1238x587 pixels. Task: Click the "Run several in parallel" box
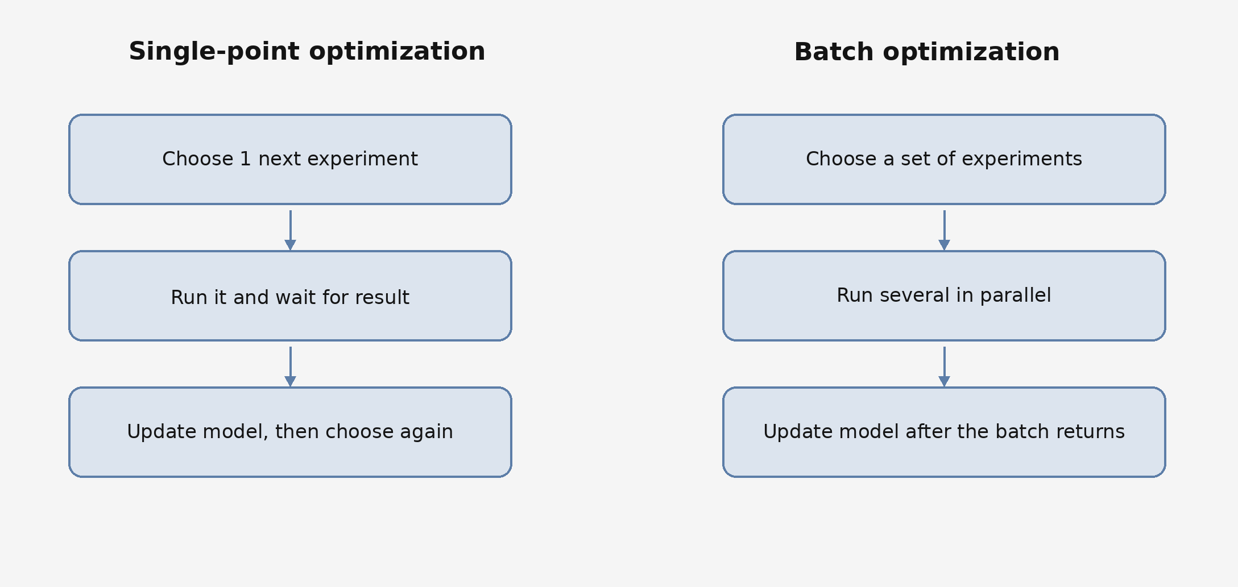click(944, 295)
